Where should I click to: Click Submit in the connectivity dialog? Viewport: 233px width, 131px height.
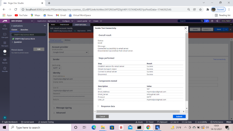click(179, 116)
